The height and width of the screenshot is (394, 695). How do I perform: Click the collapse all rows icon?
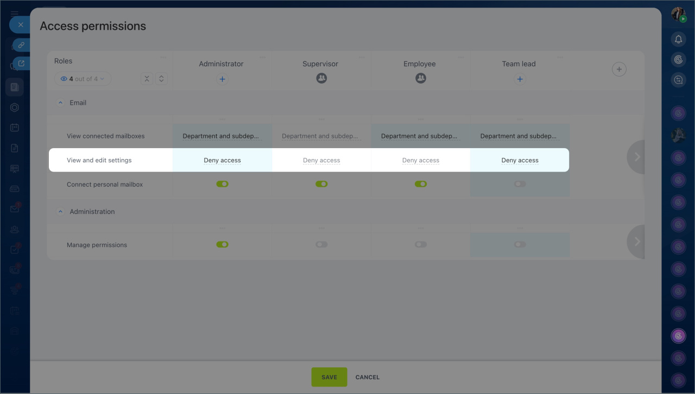tap(147, 79)
